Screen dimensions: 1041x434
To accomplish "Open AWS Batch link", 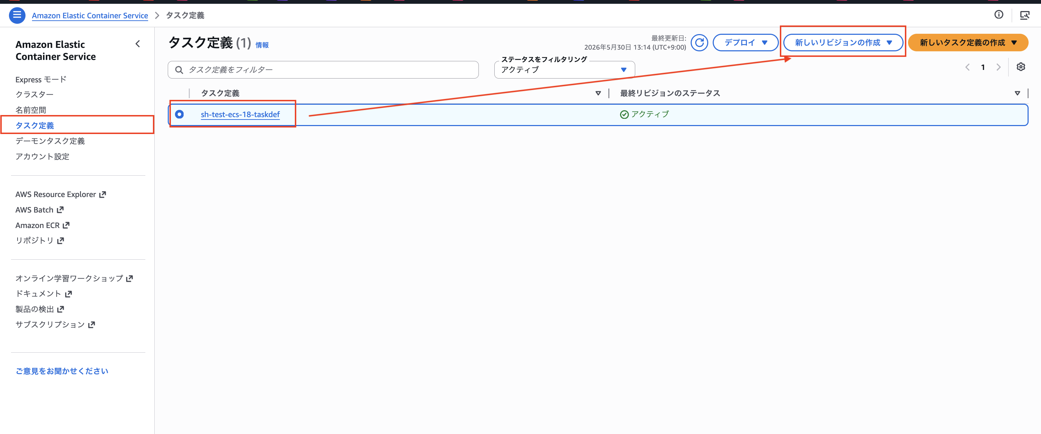I will coord(34,210).
